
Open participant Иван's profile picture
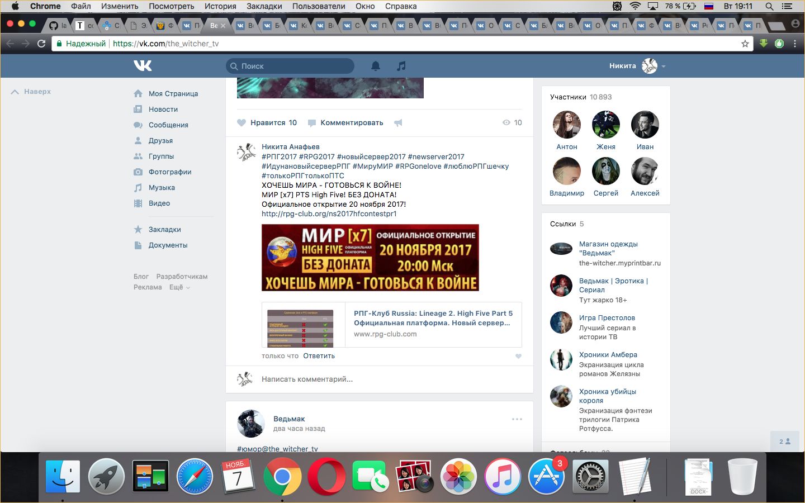pos(645,125)
